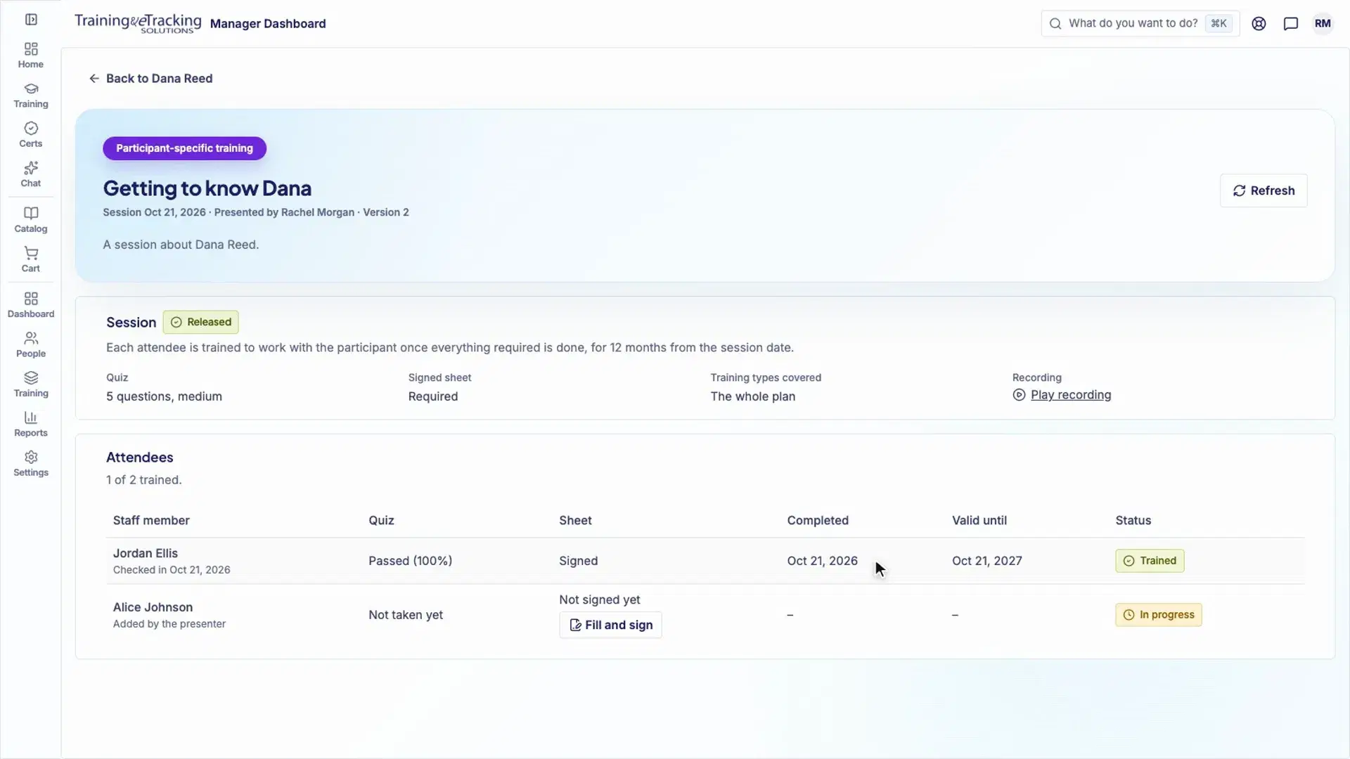The height and width of the screenshot is (759, 1350).
Task: Open Home in the sidebar
Action: tap(31, 56)
